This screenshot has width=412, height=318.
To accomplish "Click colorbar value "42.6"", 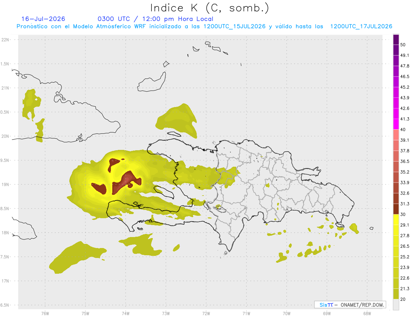I will (x=405, y=108).
